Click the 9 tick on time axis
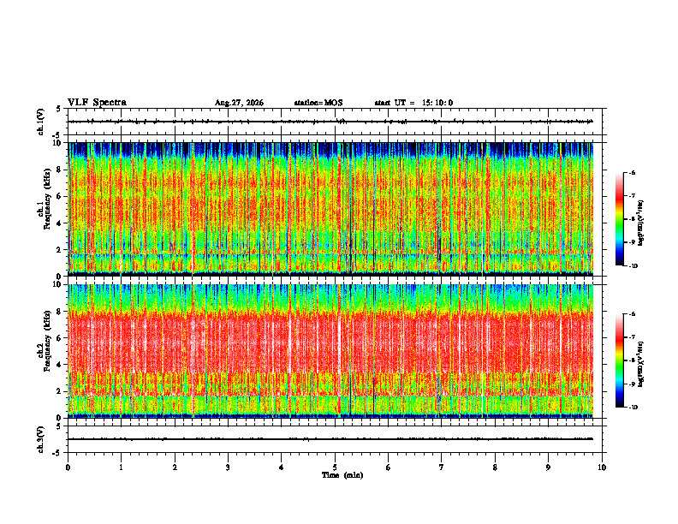The width and height of the screenshot is (678, 524). pos(548,467)
